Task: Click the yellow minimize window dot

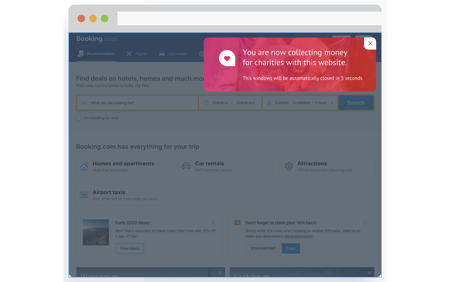Action: point(93,18)
